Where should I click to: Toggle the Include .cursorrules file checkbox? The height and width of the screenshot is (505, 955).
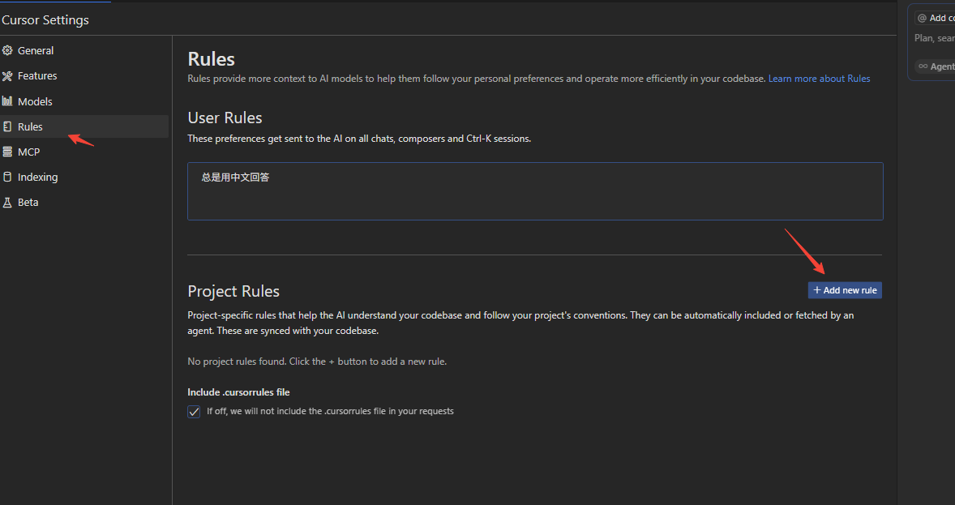click(194, 412)
